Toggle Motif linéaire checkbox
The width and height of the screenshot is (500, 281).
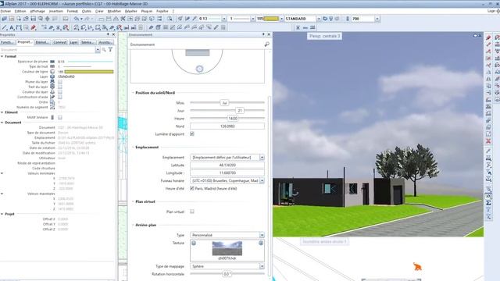pyautogui.click(x=60, y=118)
